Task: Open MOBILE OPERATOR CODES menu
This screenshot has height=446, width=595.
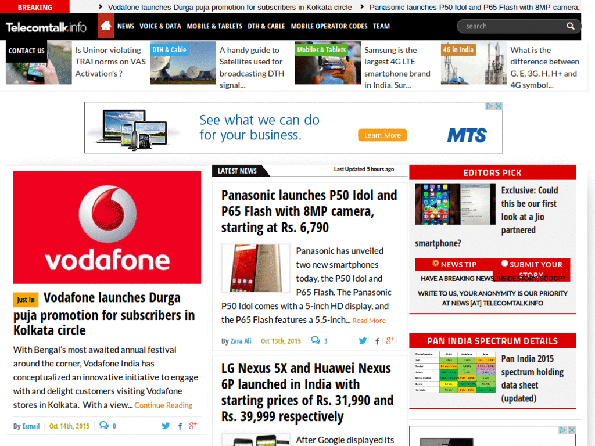Action: tap(329, 26)
